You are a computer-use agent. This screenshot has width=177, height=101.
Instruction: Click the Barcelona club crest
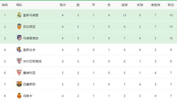click(19, 84)
